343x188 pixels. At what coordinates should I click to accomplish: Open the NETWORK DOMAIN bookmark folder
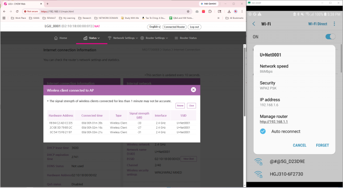(106, 18)
